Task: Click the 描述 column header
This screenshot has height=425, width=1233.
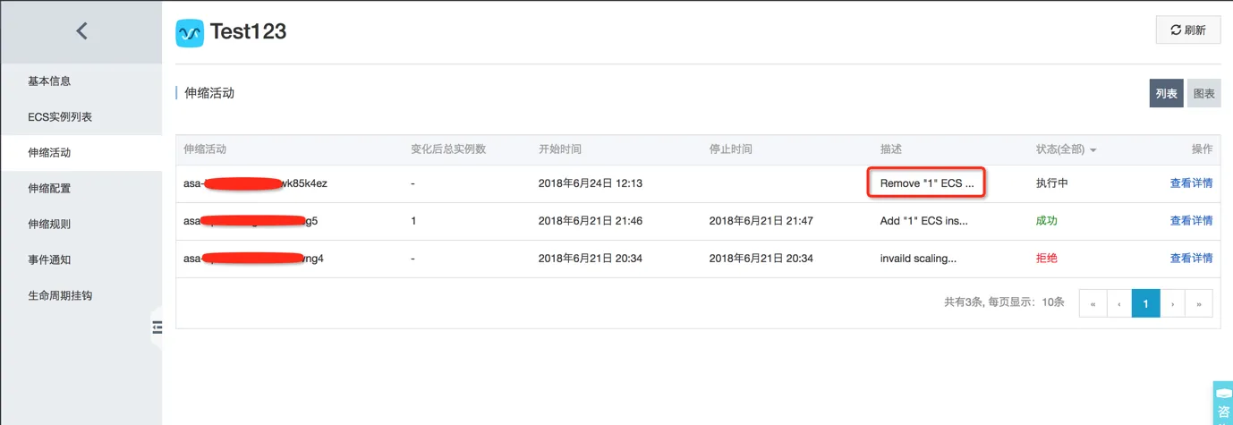Action: pos(891,149)
